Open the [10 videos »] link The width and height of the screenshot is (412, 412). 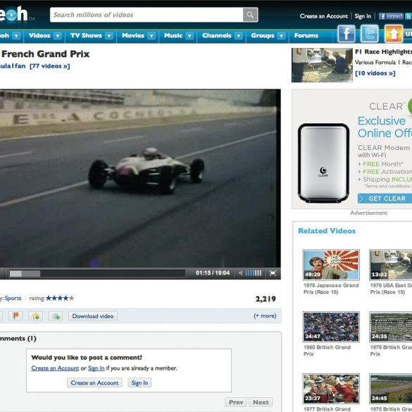pyautogui.click(x=375, y=73)
